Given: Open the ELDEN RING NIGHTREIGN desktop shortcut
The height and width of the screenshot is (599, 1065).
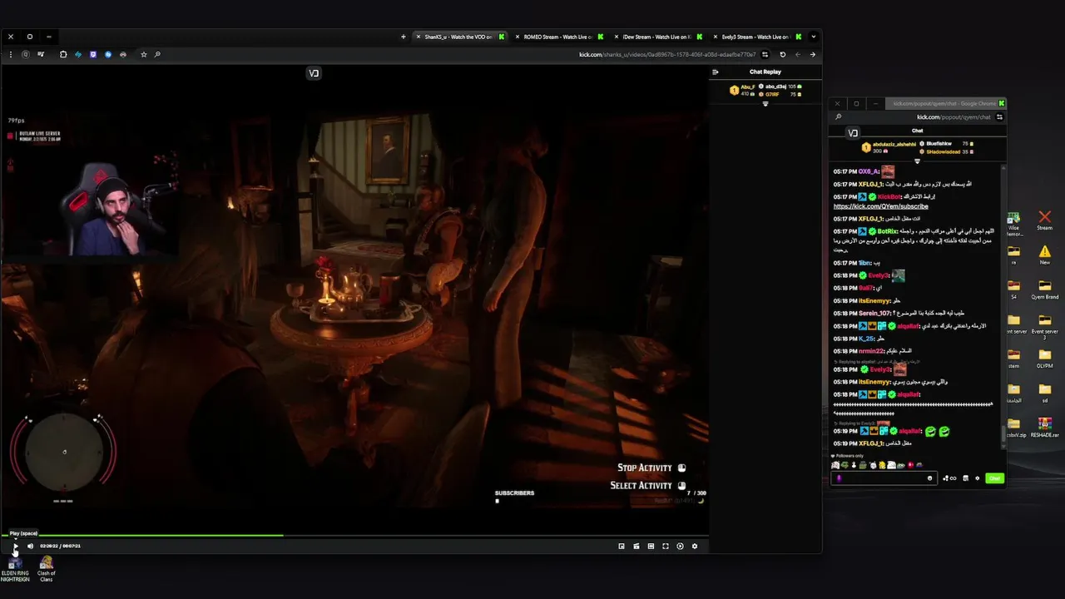Looking at the screenshot, I should click(15, 569).
